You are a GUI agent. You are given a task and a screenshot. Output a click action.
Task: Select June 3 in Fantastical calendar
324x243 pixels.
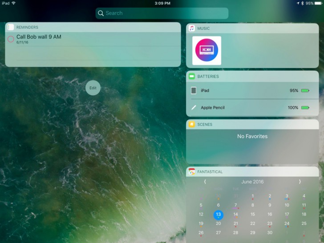click(287, 196)
